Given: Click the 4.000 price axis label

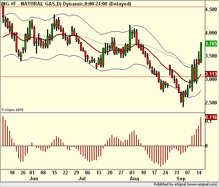Looking at the screenshot, I should [211, 33].
